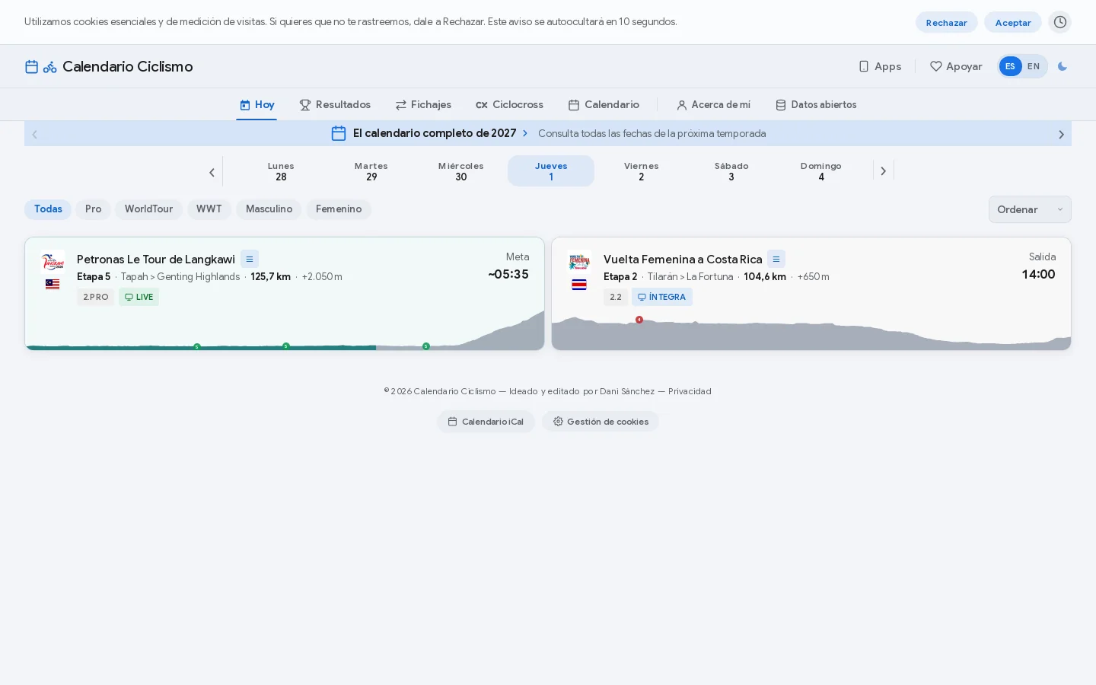Show next announcement in the banner
This screenshot has width=1096, height=685.
tap(1061, 134)
